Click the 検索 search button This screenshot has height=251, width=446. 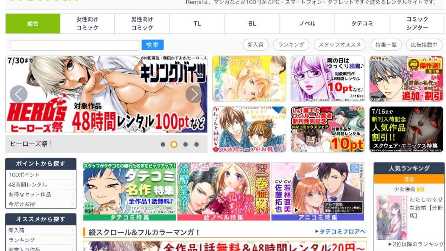tap(152, 45)
